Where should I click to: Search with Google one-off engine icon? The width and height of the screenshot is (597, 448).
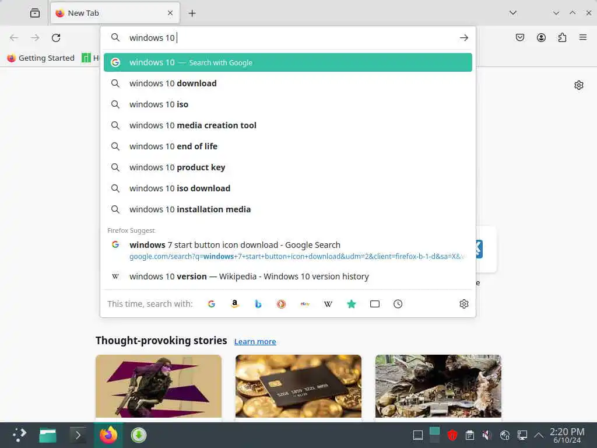pos(211,304)
